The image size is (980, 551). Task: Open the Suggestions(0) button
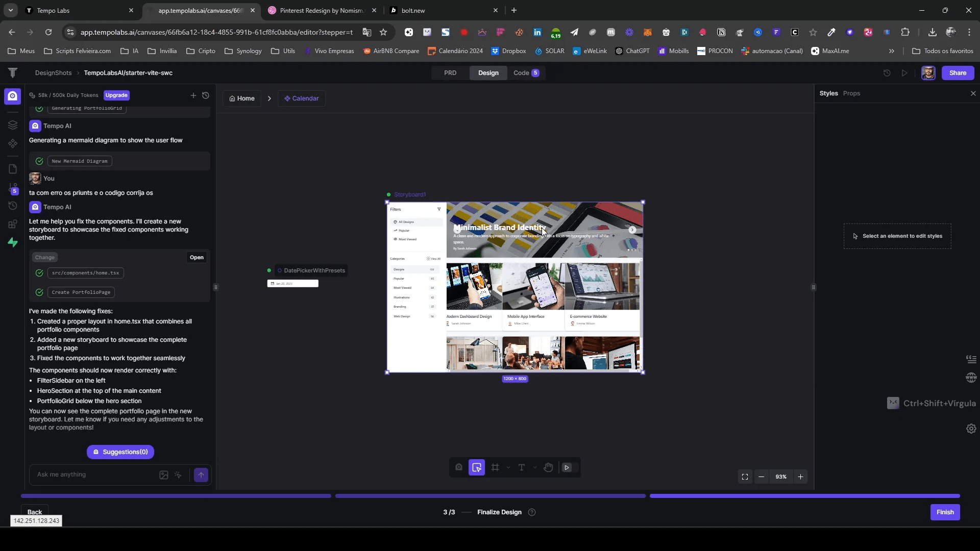click(x=120, y=452)
